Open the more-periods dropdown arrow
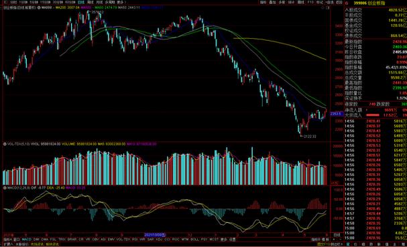Image resolution: width=407 pixels, height=247 pixels. (125, 2)
